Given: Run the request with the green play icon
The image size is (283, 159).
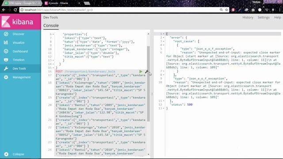Looking at the screenshot, I should pos(141,72).
